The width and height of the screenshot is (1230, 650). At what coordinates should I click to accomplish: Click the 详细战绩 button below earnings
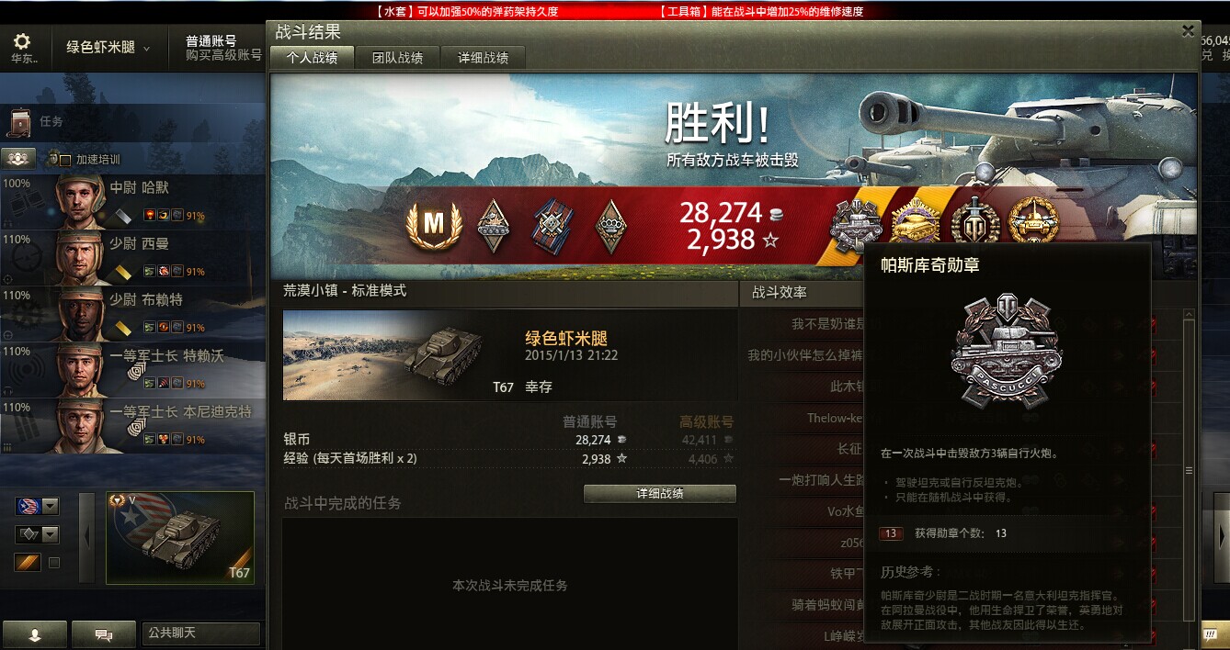660,494
